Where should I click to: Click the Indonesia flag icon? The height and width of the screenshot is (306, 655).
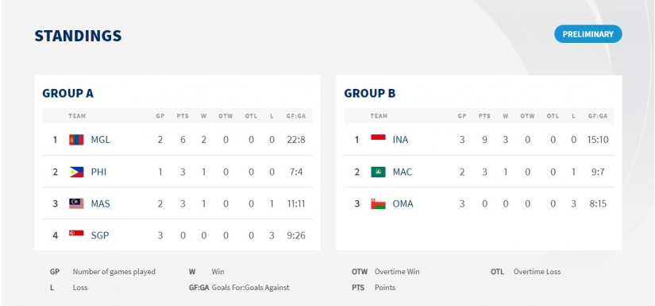tap(378, 138)
